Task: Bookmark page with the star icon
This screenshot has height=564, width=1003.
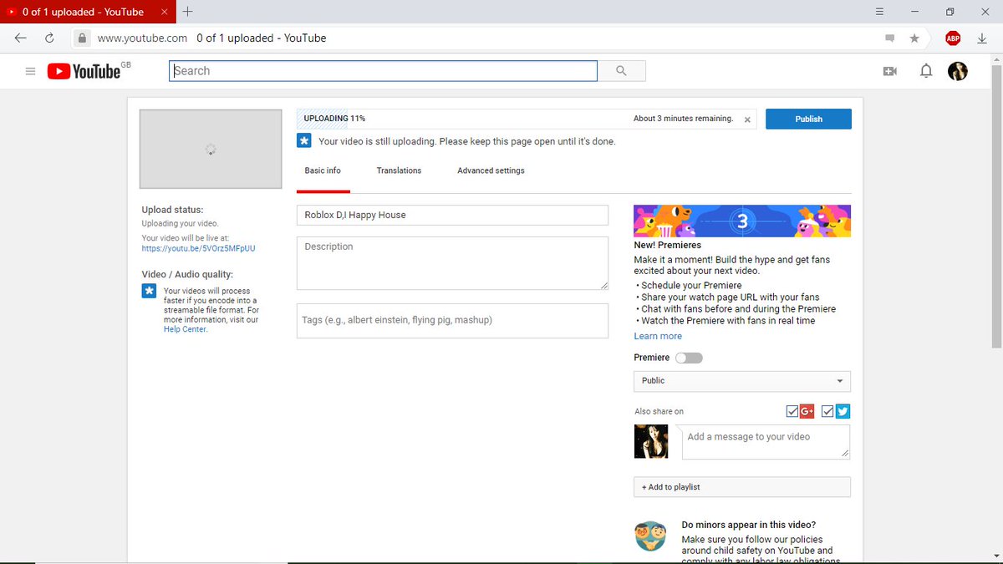Action: 914,38
